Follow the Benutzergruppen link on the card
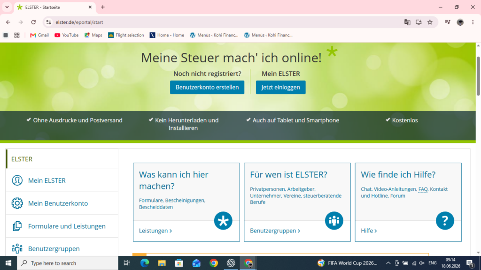 click(275, 231)
